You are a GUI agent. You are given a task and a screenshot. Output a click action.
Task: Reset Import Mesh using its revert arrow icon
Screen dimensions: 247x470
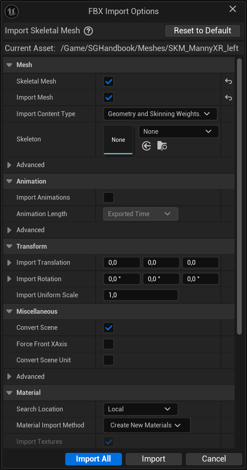pyautogui.click(x=228, y=97)
